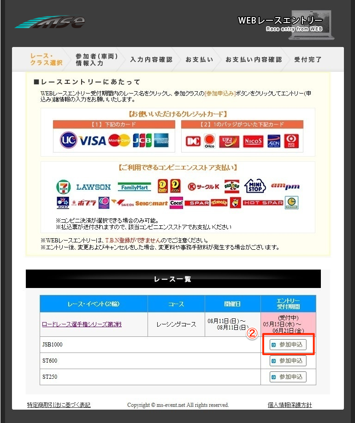Click the 08月11日 event date cell
The height and width of the screenshot is (423, 355).
click(x=233, y=324)
